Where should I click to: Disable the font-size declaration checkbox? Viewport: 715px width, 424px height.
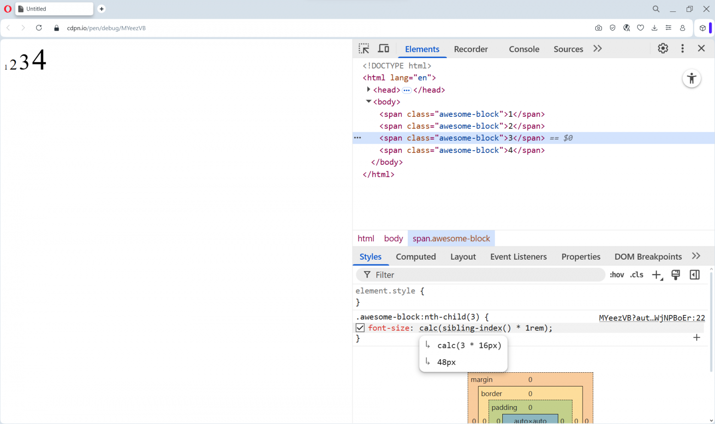pyautogui.click(x=360, y=328)
